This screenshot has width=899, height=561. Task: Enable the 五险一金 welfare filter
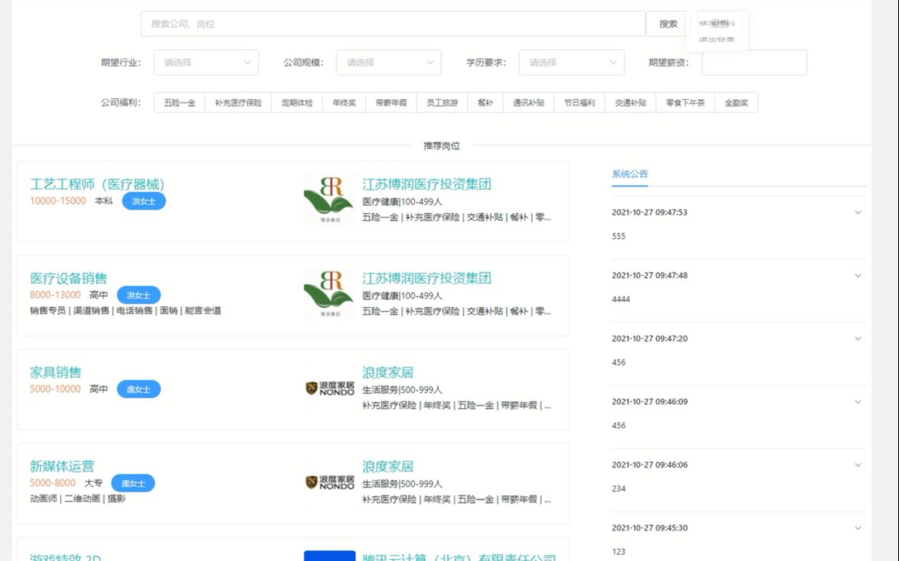click(179, 101)
